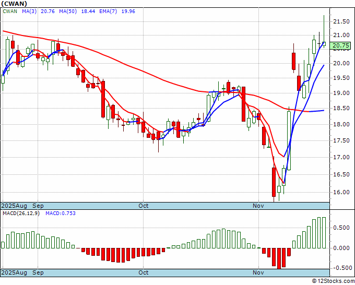Select the MA(50) legend label
Screen dimensions: 355x285
[68, 11]
